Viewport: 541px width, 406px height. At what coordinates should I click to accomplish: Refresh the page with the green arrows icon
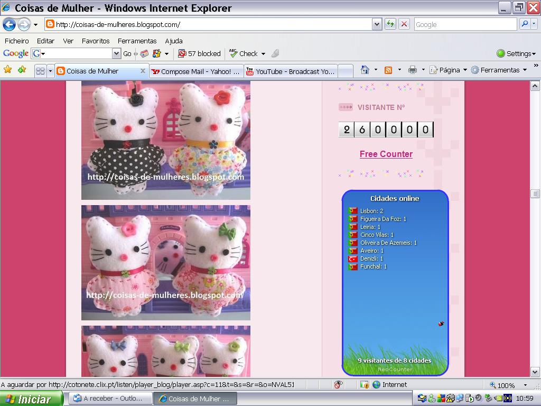coord(390,24)
